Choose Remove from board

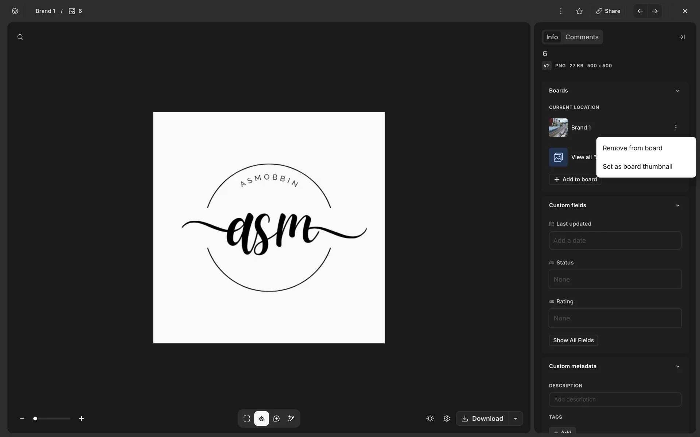pos(632,148)
